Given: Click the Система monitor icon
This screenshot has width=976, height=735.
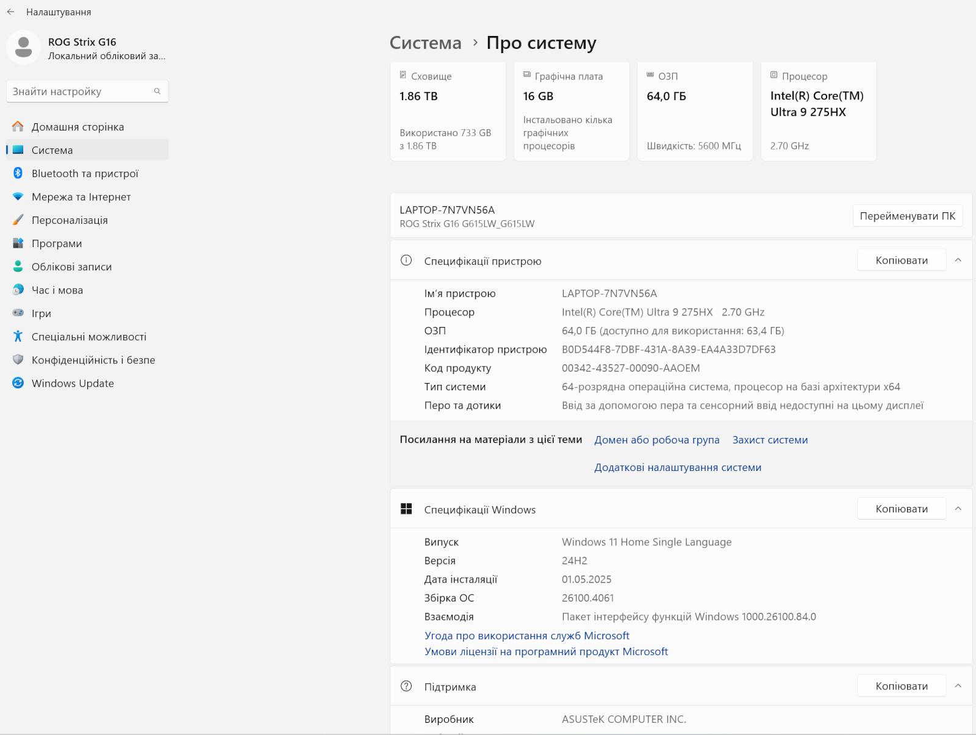Looking at the screenshot, I should (18, 149).
